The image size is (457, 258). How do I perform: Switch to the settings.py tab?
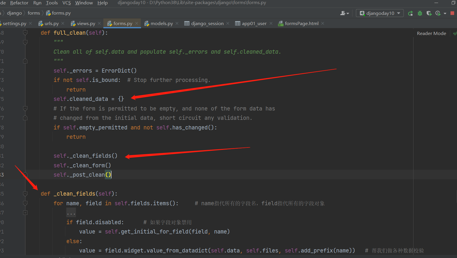[14, 24]
